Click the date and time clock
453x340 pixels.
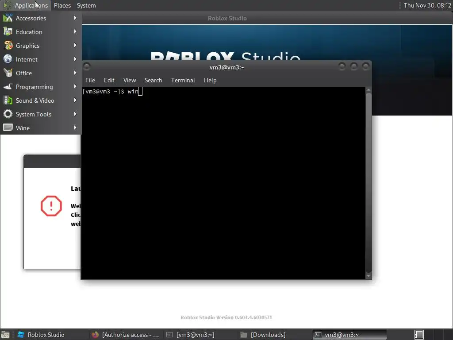pyautogui.click(x=427, y=5)
